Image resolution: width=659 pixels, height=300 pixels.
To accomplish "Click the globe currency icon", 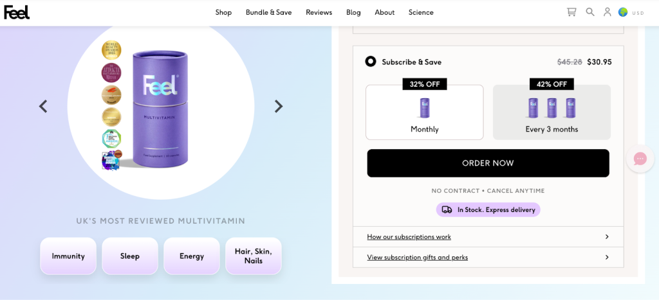I will (623, 12).
